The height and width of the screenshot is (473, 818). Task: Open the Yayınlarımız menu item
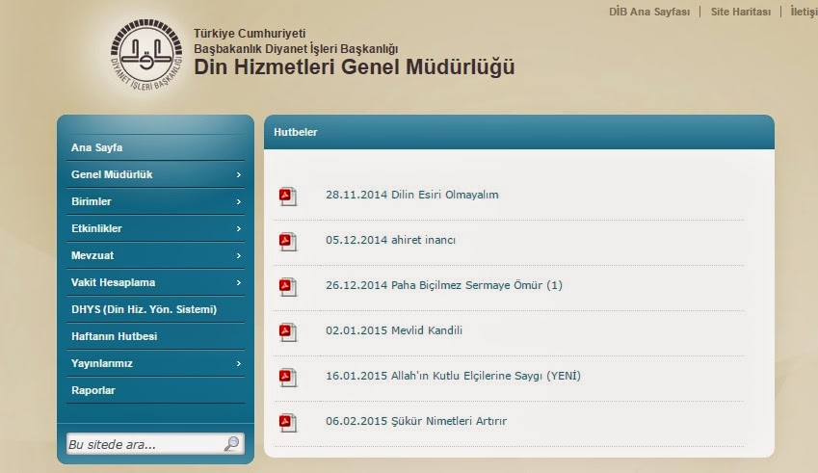155,363
